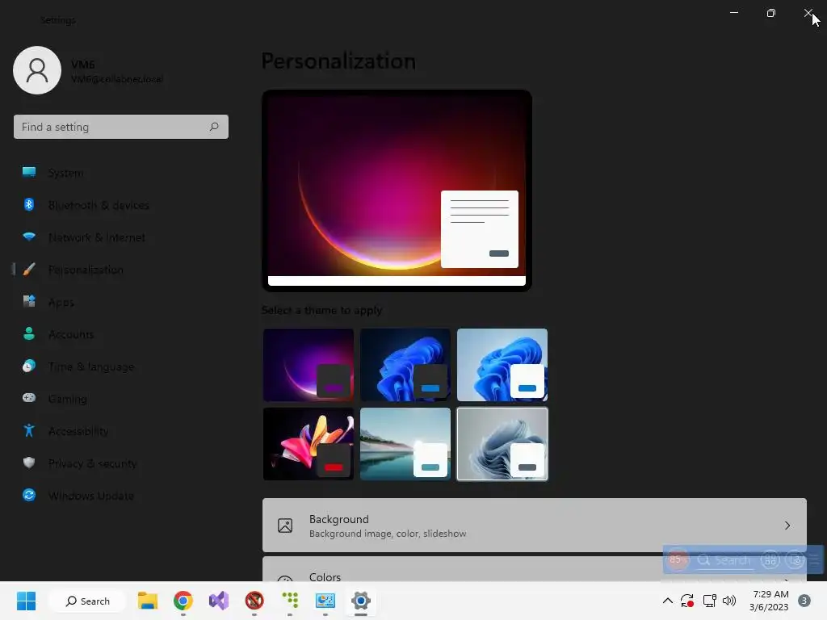Apply the dark blue bloom theme
Viewport: 827px width, 620px height.
(x=405, y=365)
